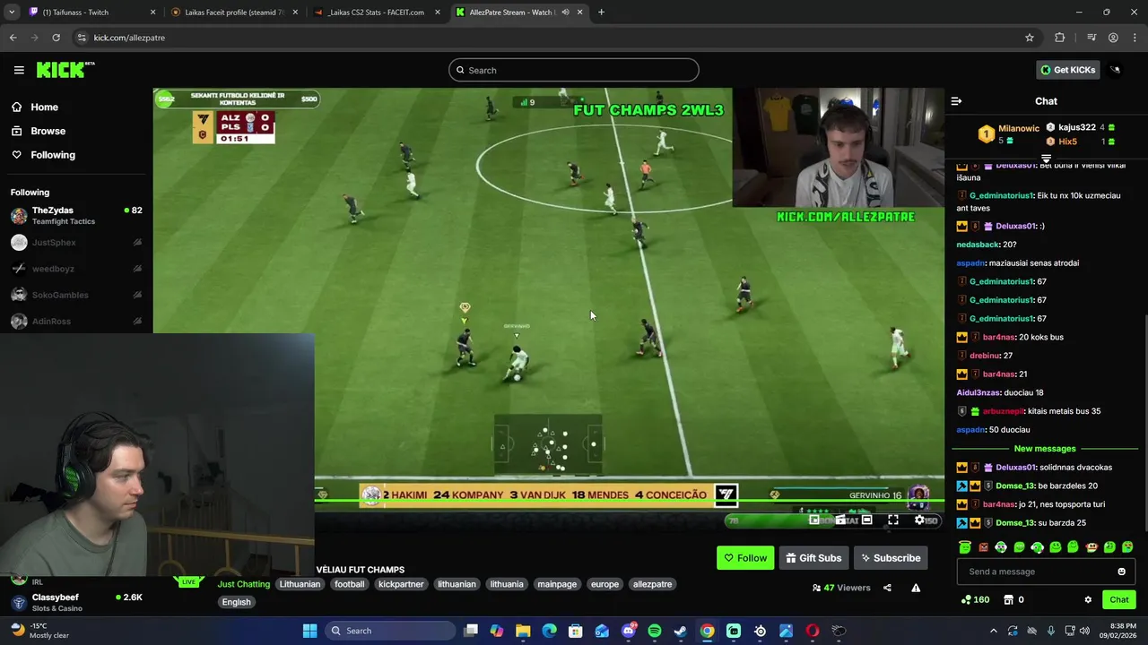Open chat settings gear icon

pos(1088,599)
